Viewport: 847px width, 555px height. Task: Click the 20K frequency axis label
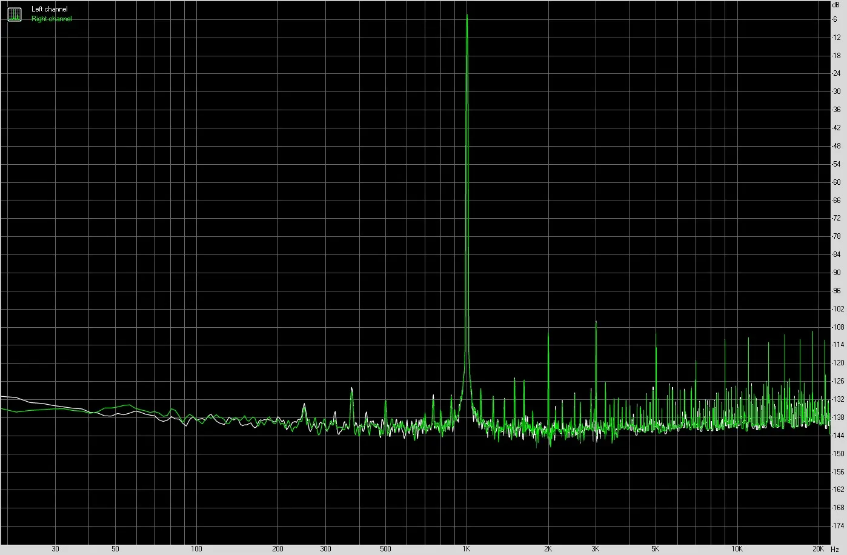tap(819, 549)
